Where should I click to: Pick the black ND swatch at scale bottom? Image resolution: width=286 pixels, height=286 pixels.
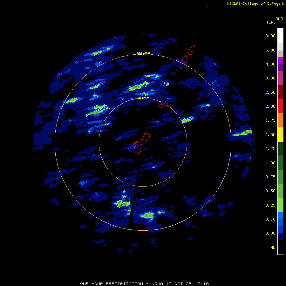tap(281, 247)
